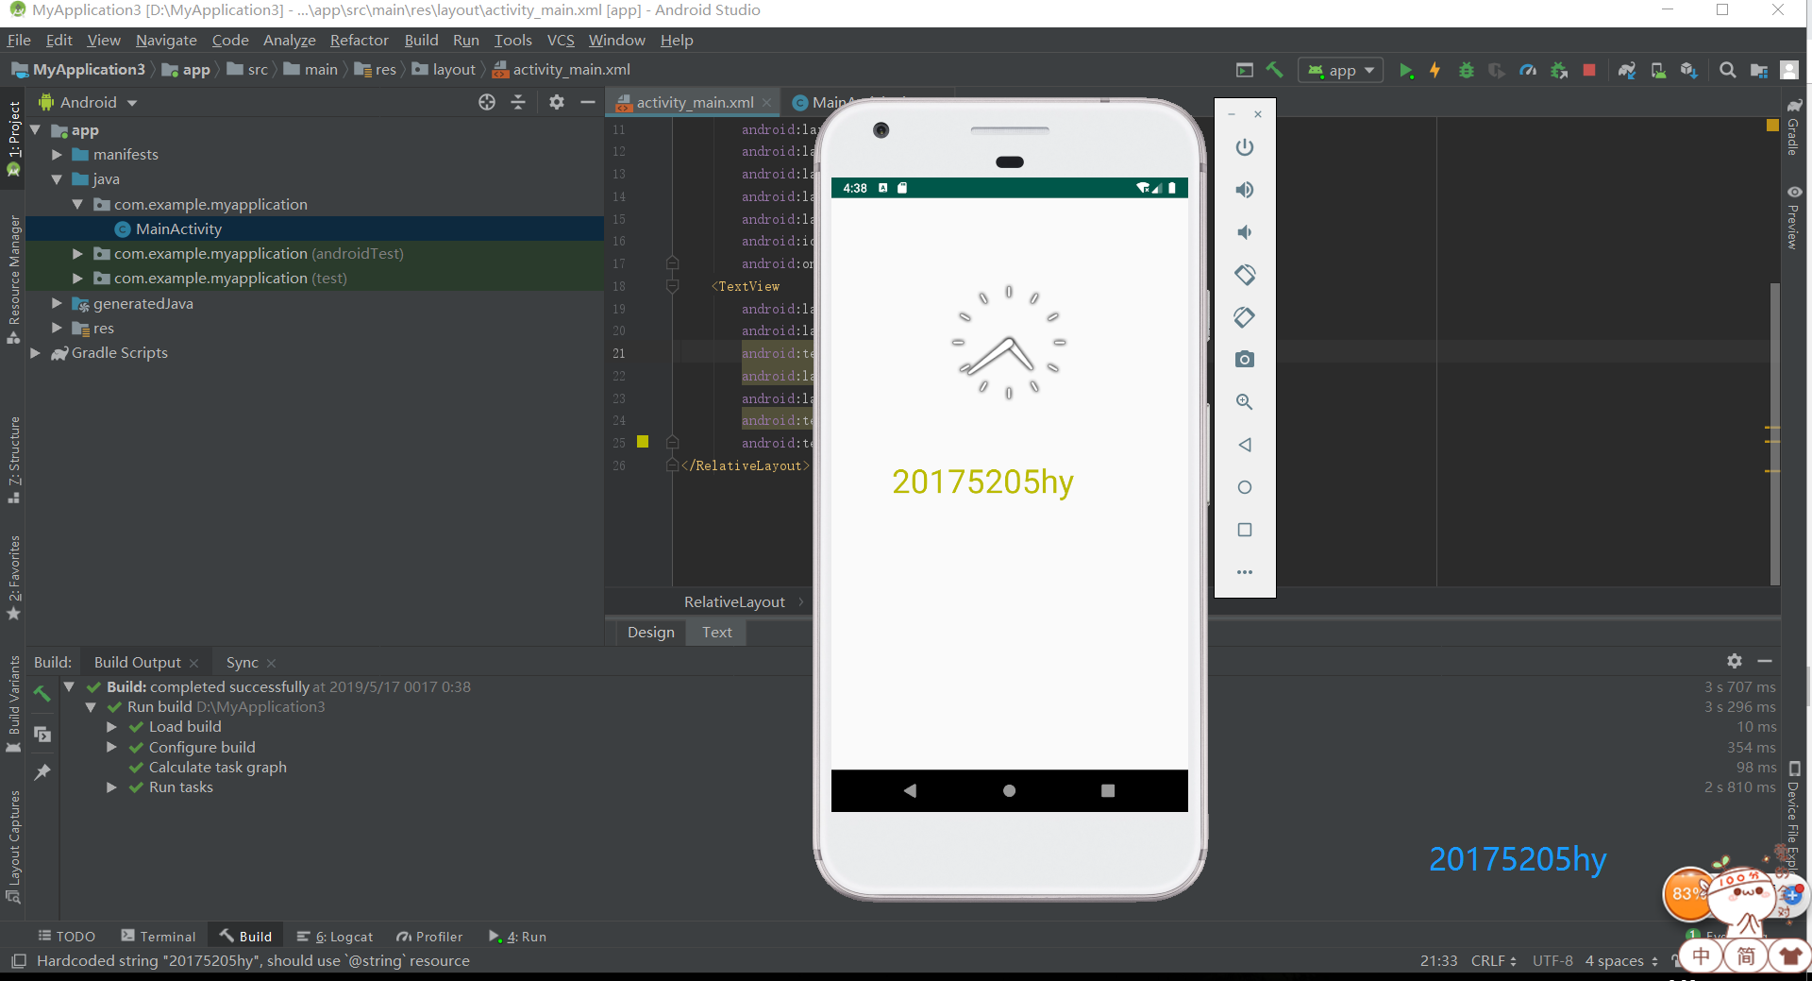Open the Refactor menu
Viewport: 1812px width, 981px height.
[359, 40]
